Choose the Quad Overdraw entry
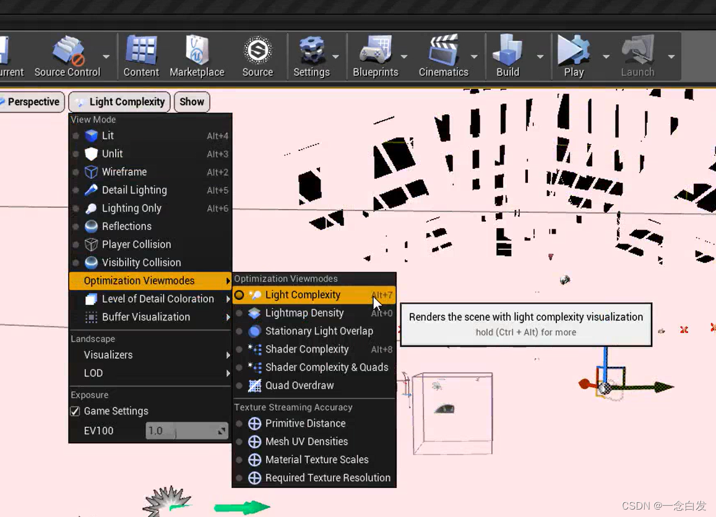The image size is (716, 517). [x=314, y=385]
